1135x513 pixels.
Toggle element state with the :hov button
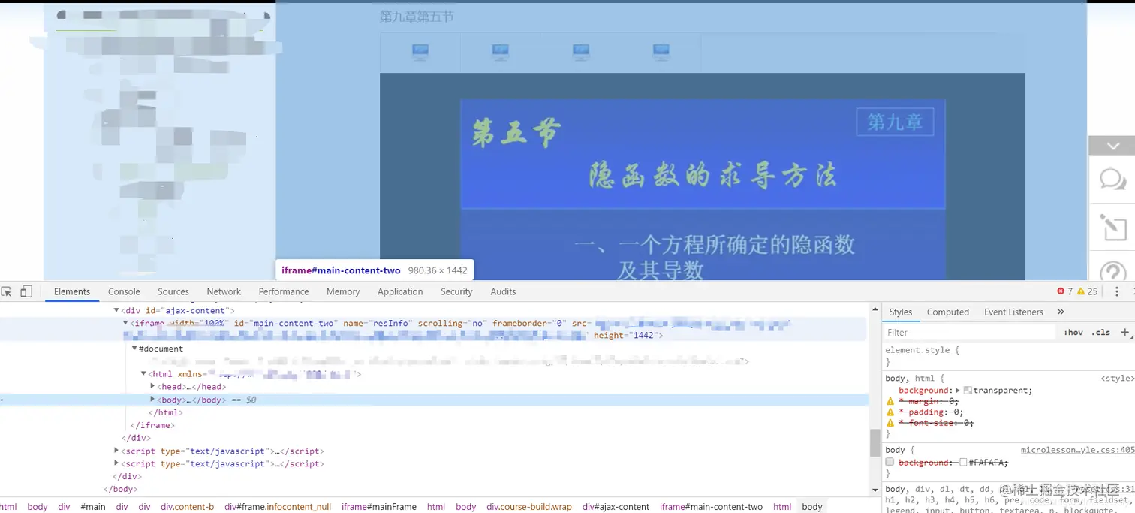click(1073, 332)
